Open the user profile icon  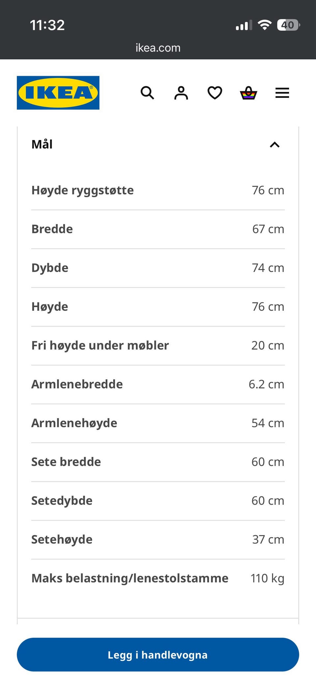(181, 93)
